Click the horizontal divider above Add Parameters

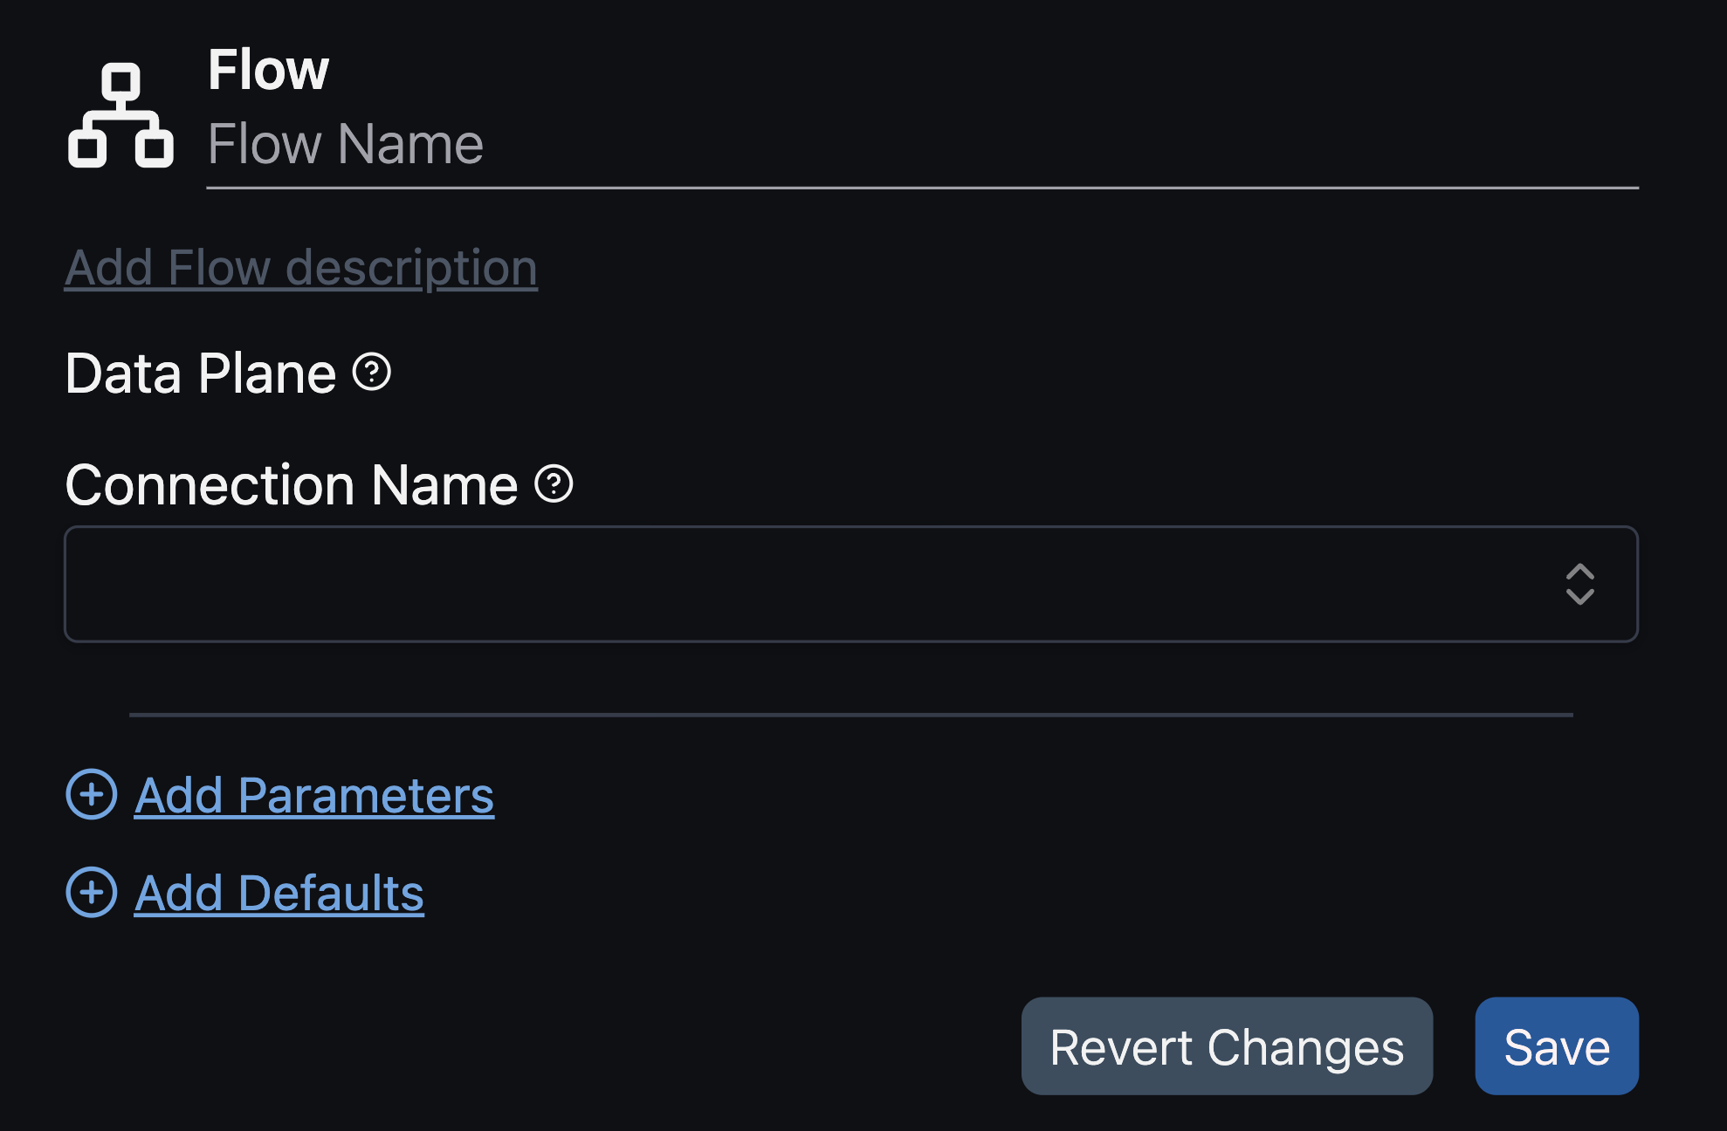[x=850, y=715]
